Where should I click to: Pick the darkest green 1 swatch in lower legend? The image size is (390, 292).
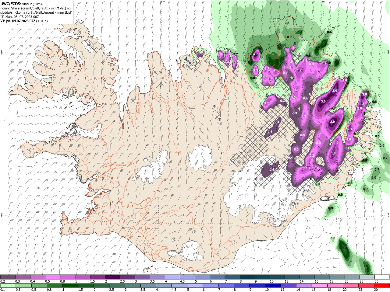coord(70,286)
